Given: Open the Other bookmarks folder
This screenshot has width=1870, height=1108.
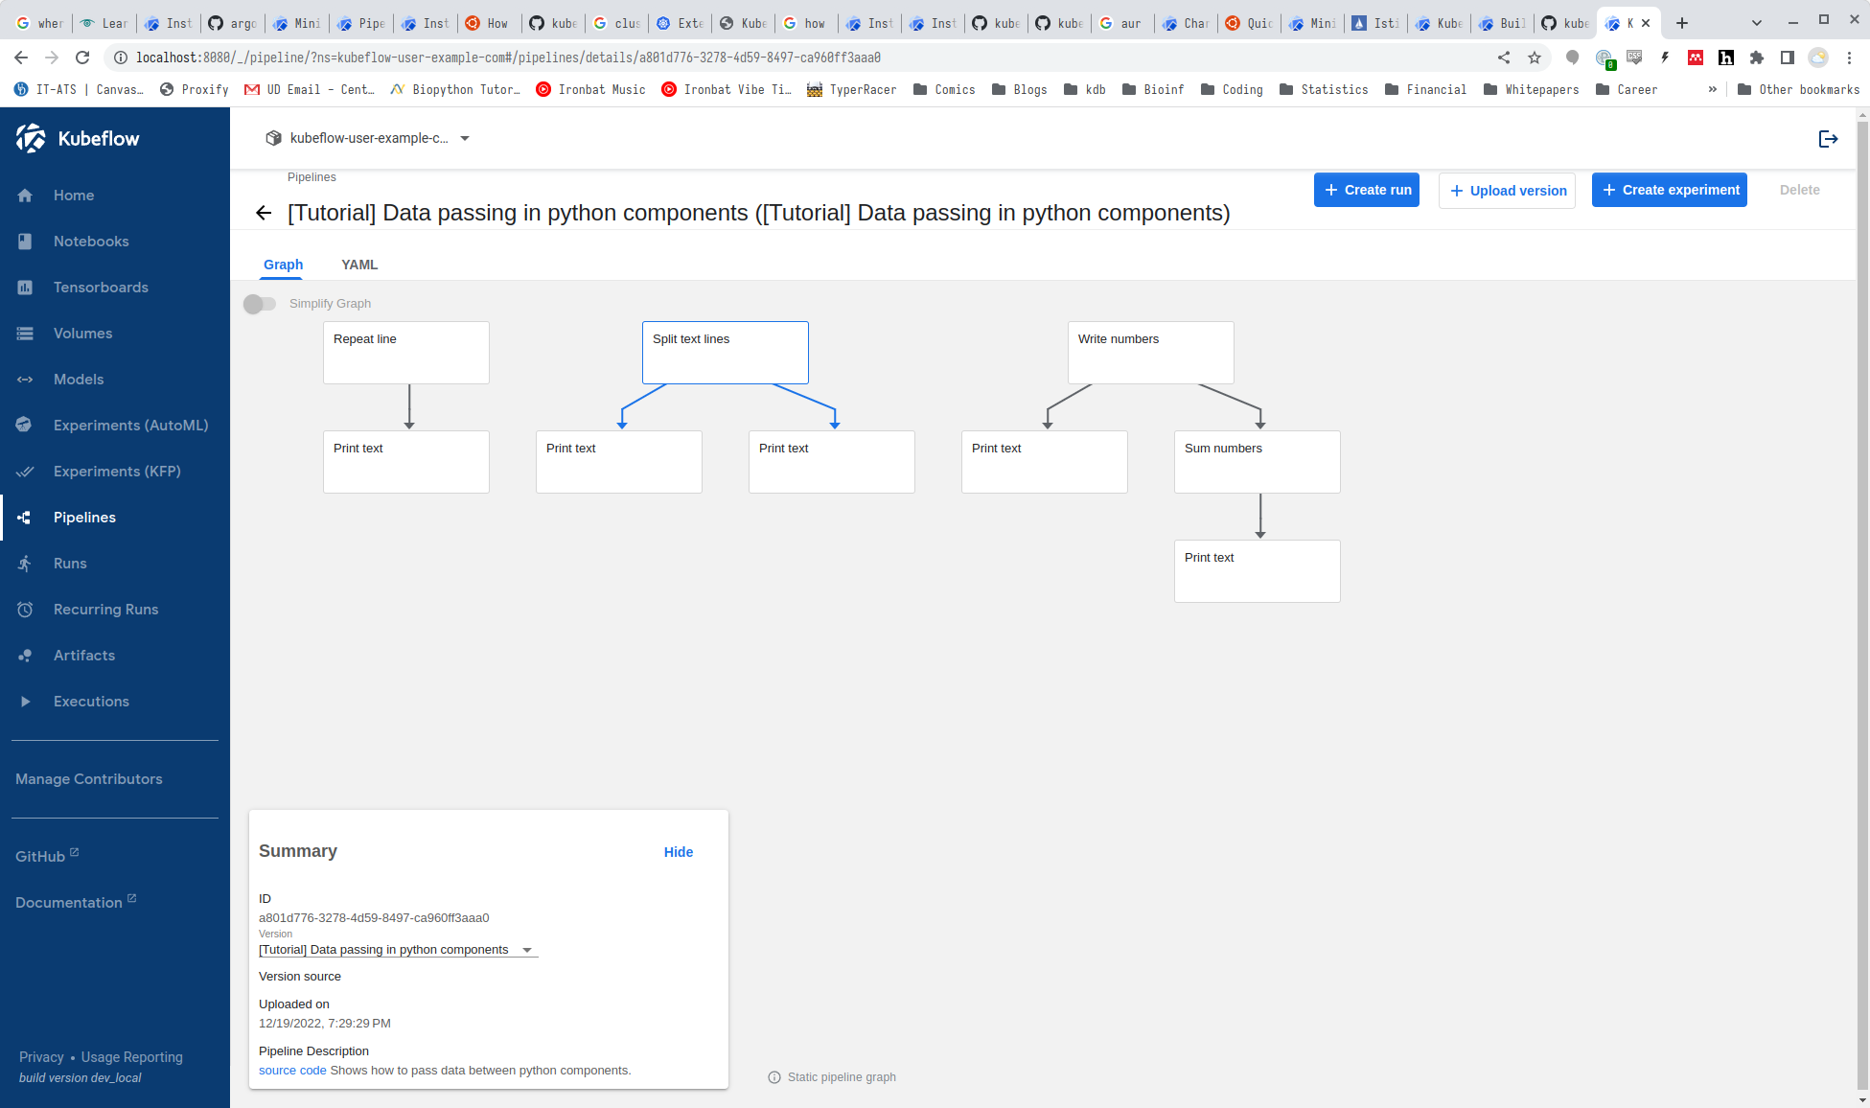Looking at the screenshot, I should [x=1798, y=89].
